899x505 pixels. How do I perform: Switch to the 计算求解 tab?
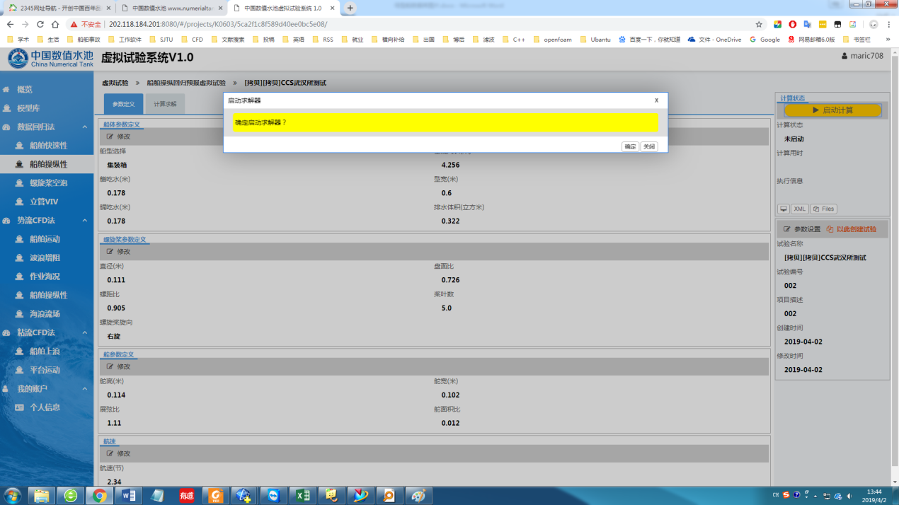tap(165, 104)
